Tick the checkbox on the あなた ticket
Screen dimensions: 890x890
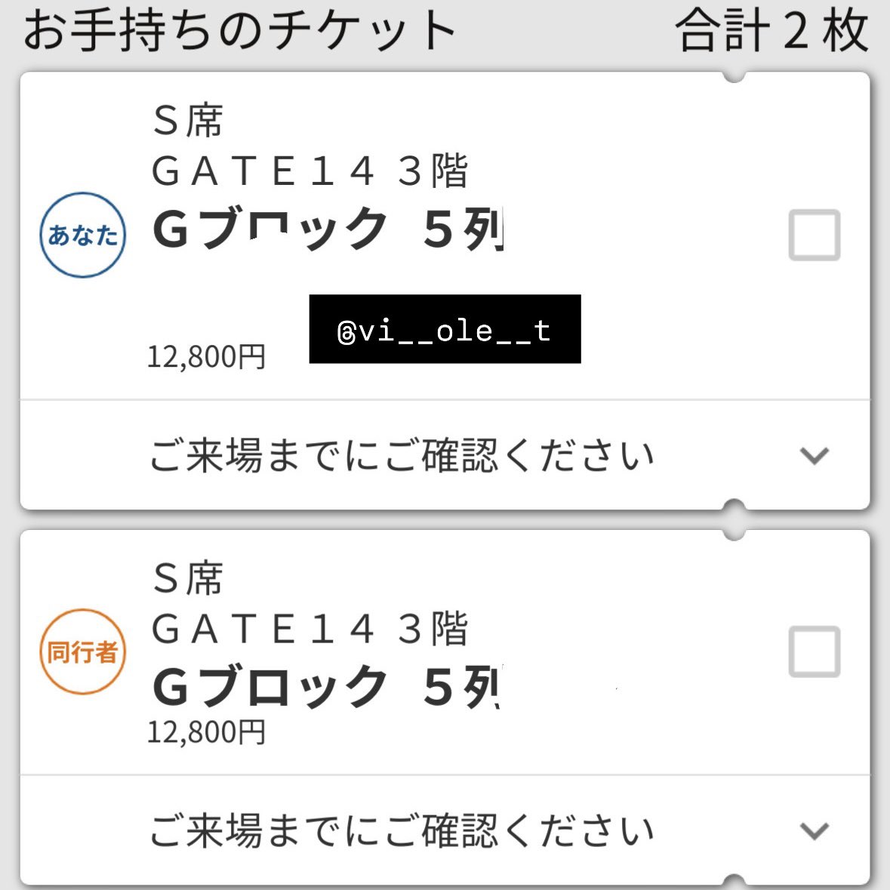coord(815,235)
